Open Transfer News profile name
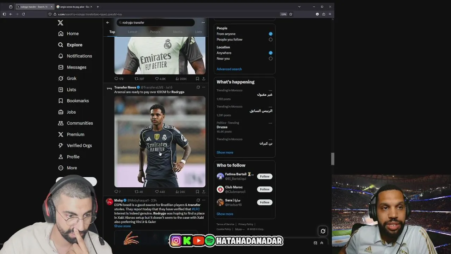Viewport: 451px width, 254px height. click(x=125, y=87)
